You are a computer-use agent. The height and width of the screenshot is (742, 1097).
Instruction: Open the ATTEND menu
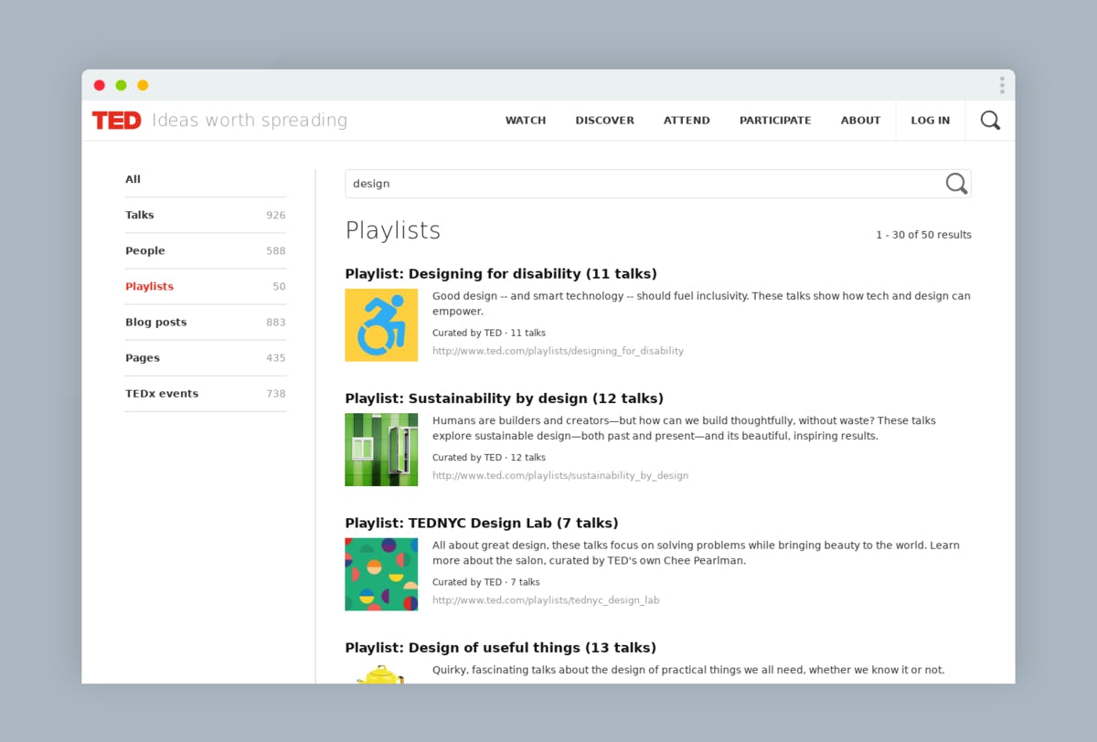(x=687, y=121)
